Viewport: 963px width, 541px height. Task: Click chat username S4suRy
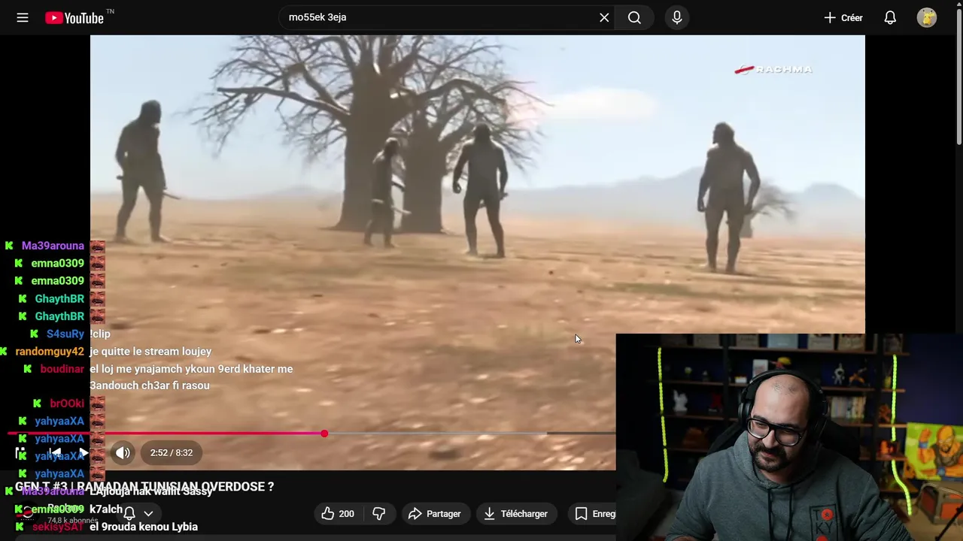(x=65, y=334)
